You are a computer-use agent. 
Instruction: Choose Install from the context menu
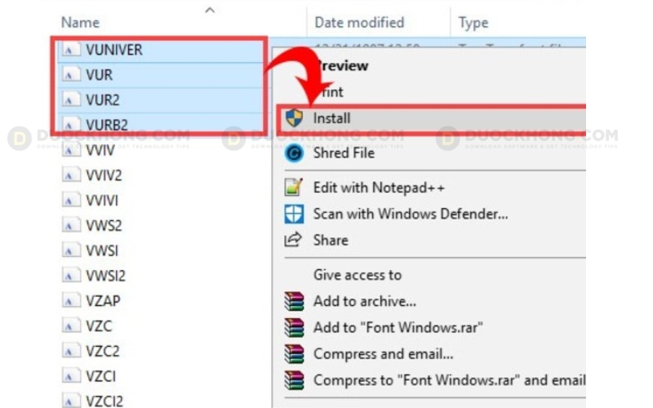[x=331, y=119]
